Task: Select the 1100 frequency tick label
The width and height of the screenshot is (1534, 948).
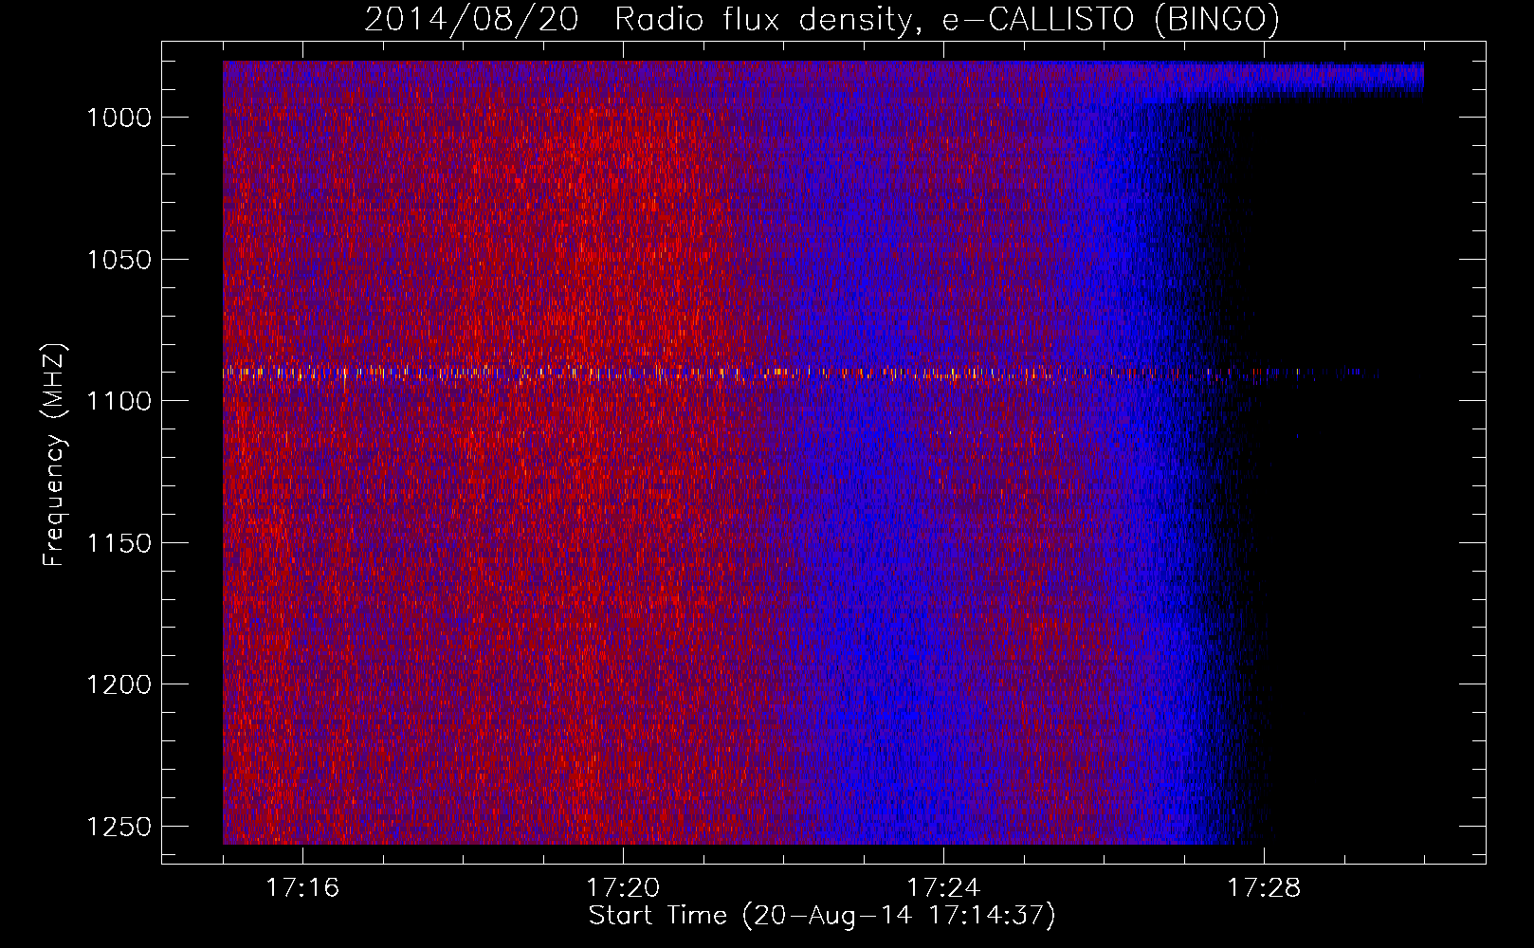Action: 119,401
